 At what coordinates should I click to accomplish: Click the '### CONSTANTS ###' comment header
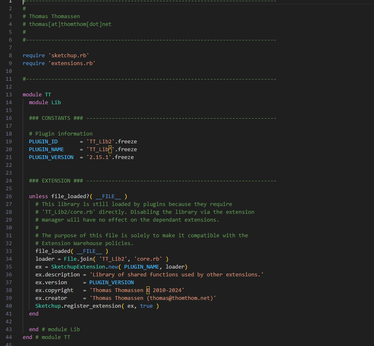(x=56, y=118)
